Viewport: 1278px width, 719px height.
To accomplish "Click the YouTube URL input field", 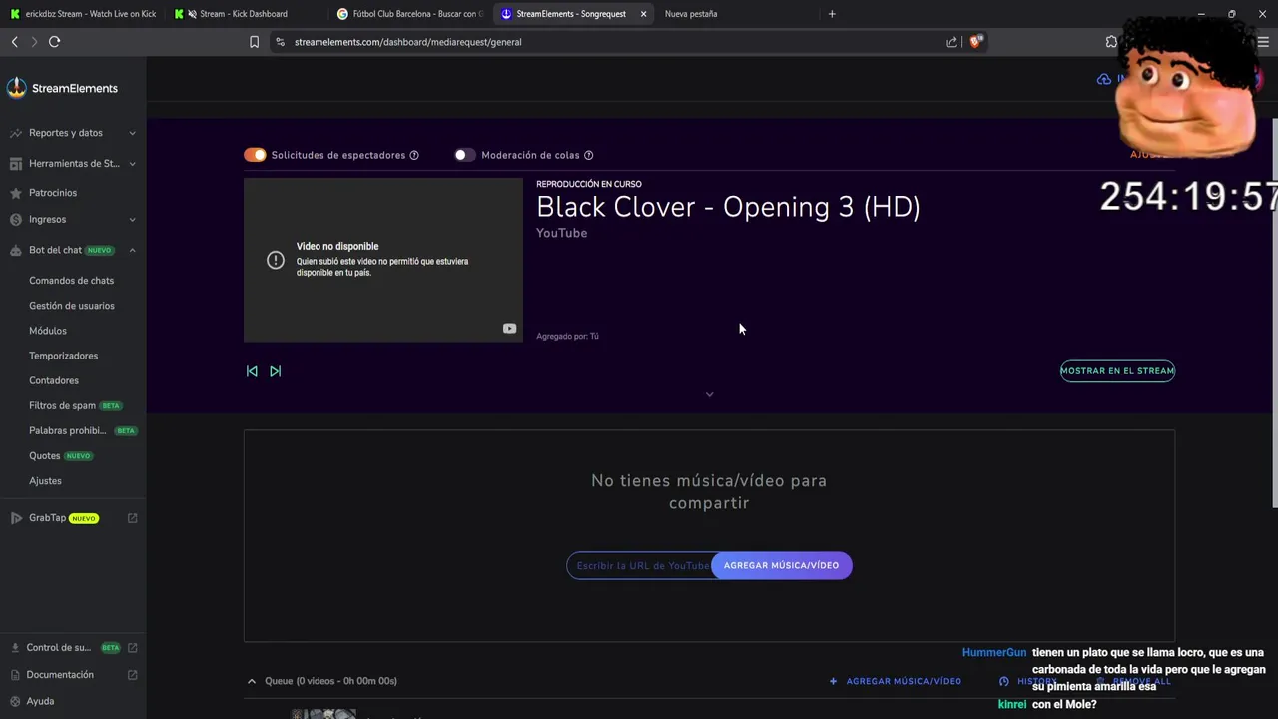I will point(640,566).
